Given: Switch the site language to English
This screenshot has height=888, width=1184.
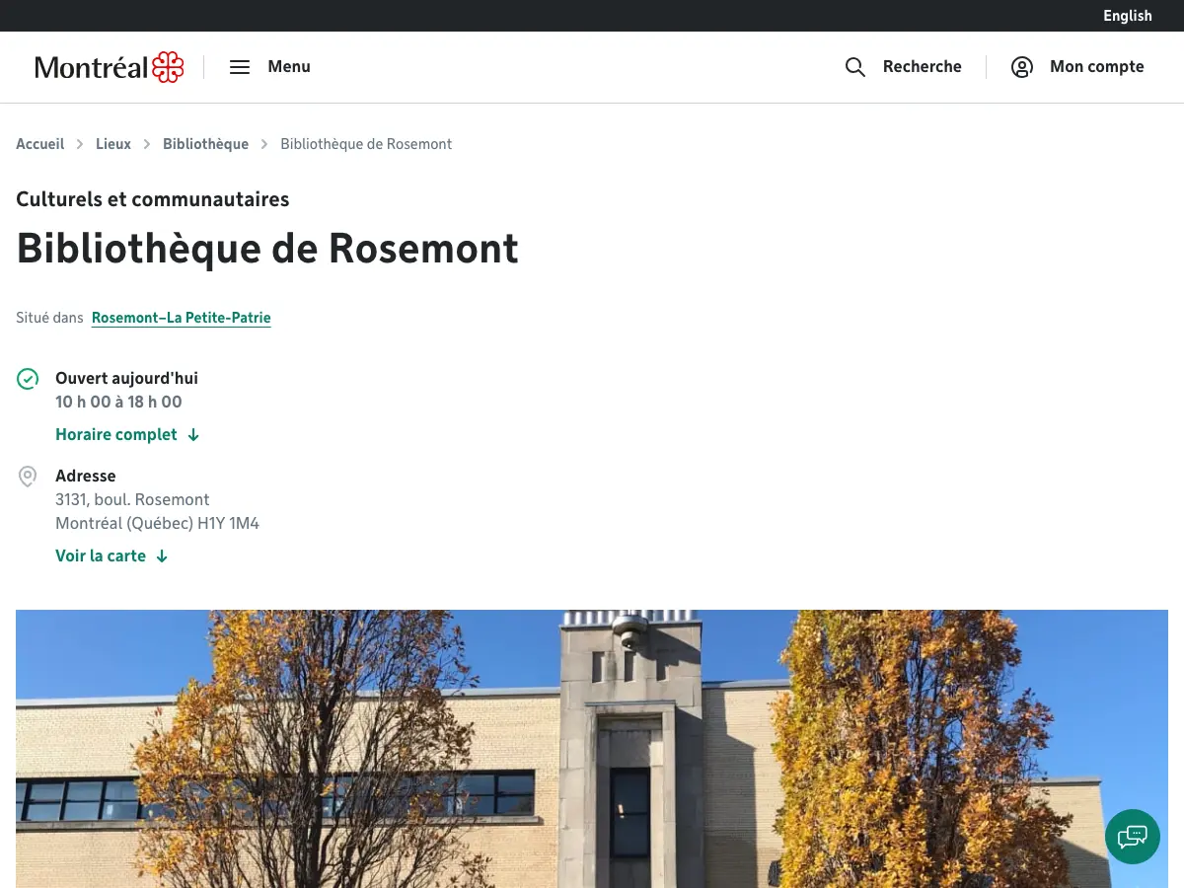Looking at the screenshot, I should point(1127,16).
